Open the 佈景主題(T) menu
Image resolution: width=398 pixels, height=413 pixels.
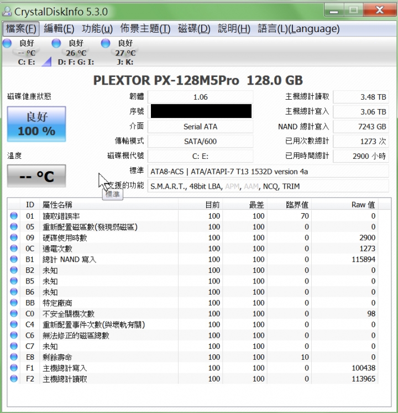point(145,28)
